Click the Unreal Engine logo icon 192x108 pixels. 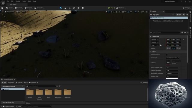(x=3, y=2)
